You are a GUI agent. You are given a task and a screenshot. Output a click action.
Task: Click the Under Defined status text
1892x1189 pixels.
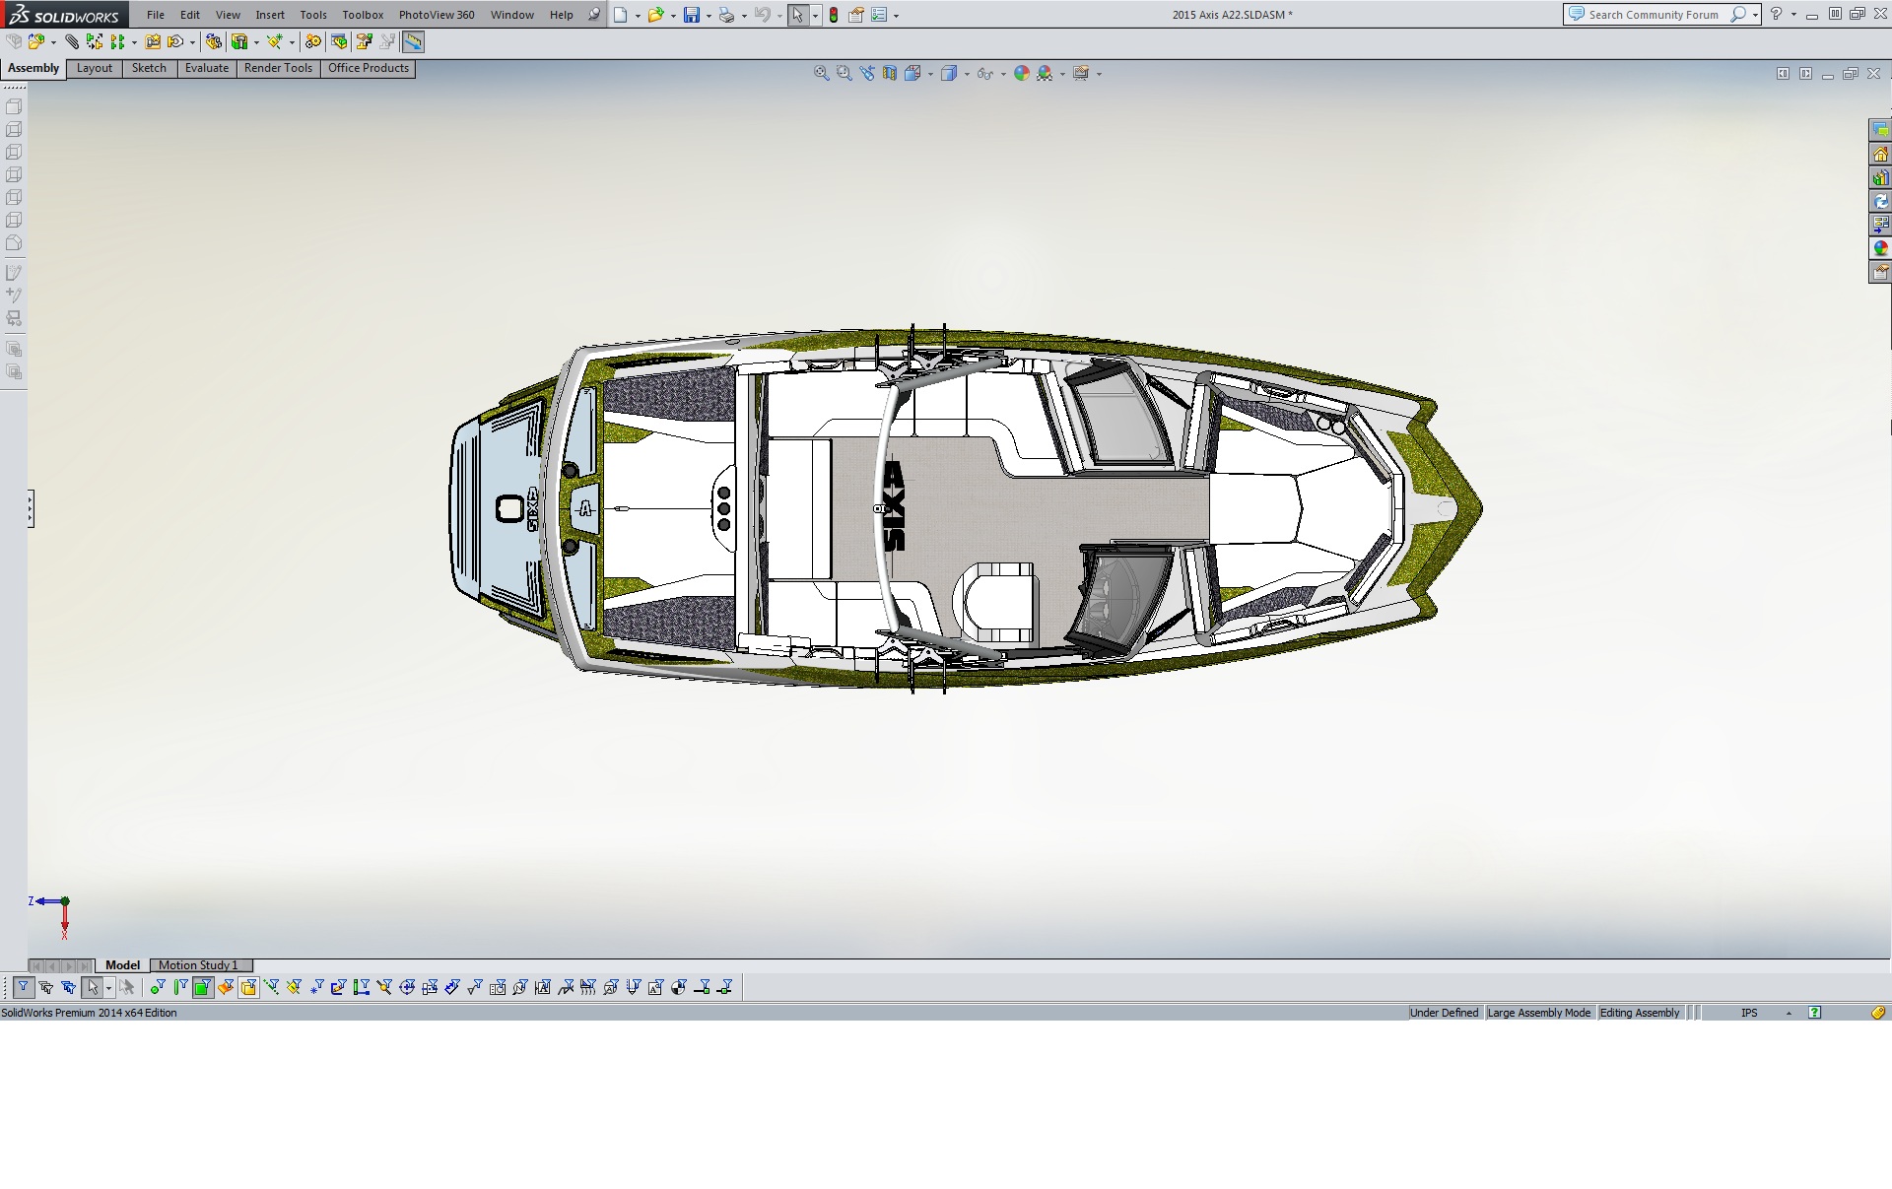coord(1444,1013)
